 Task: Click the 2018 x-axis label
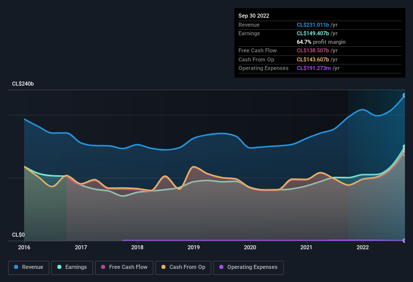click(x=137, y=247)
